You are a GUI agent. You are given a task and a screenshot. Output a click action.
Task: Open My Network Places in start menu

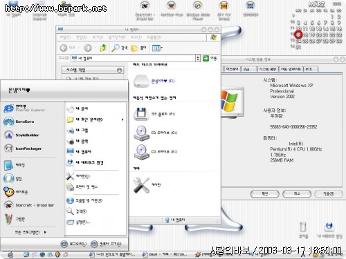(x=85, y=162)
